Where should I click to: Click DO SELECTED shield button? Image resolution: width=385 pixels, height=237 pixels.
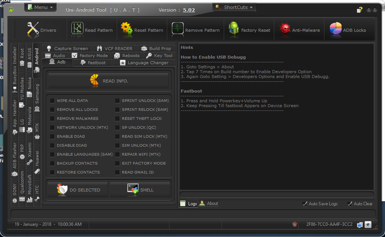point(77,190)
